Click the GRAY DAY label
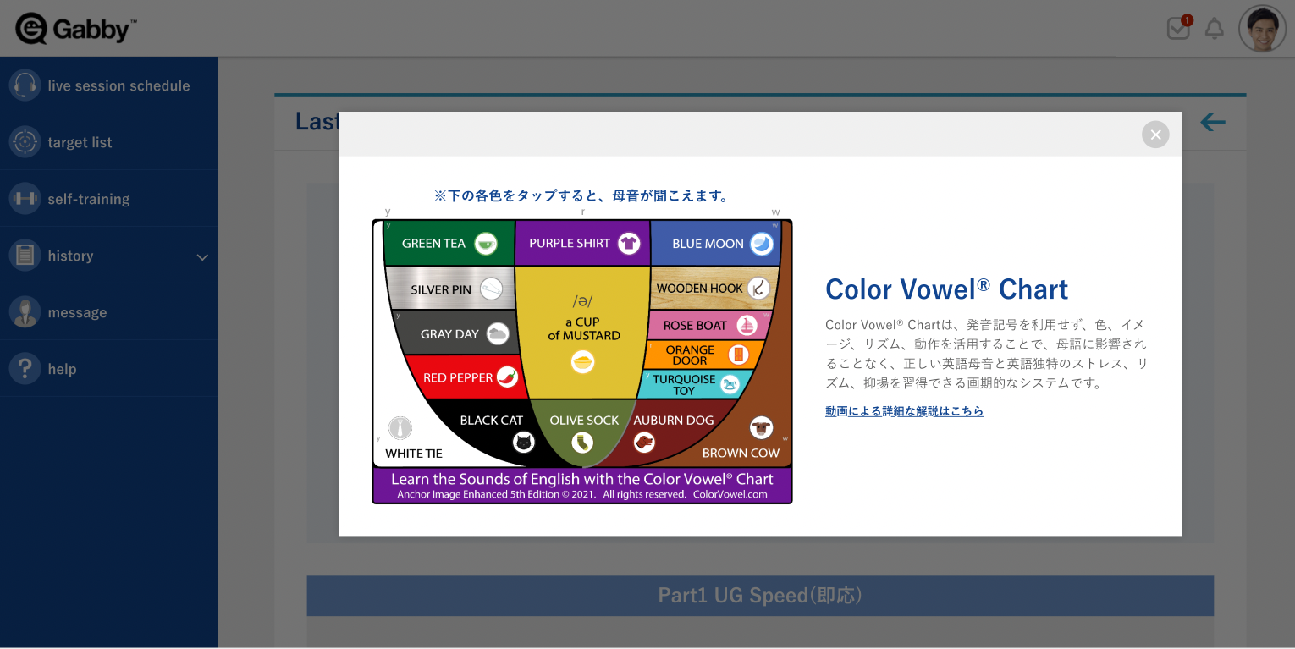 (449, 333)
